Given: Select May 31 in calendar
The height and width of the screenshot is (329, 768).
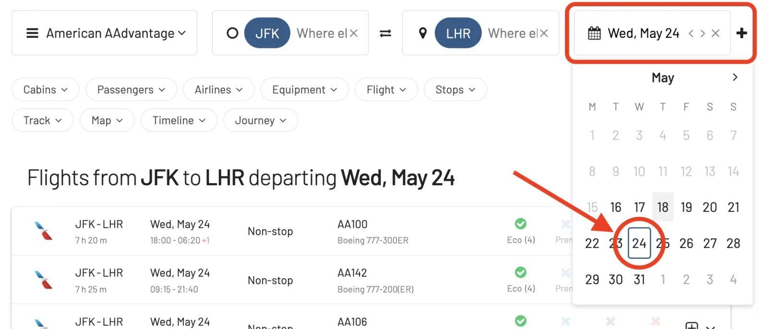Looking at the screenshot, I should [x=639, y=280].
